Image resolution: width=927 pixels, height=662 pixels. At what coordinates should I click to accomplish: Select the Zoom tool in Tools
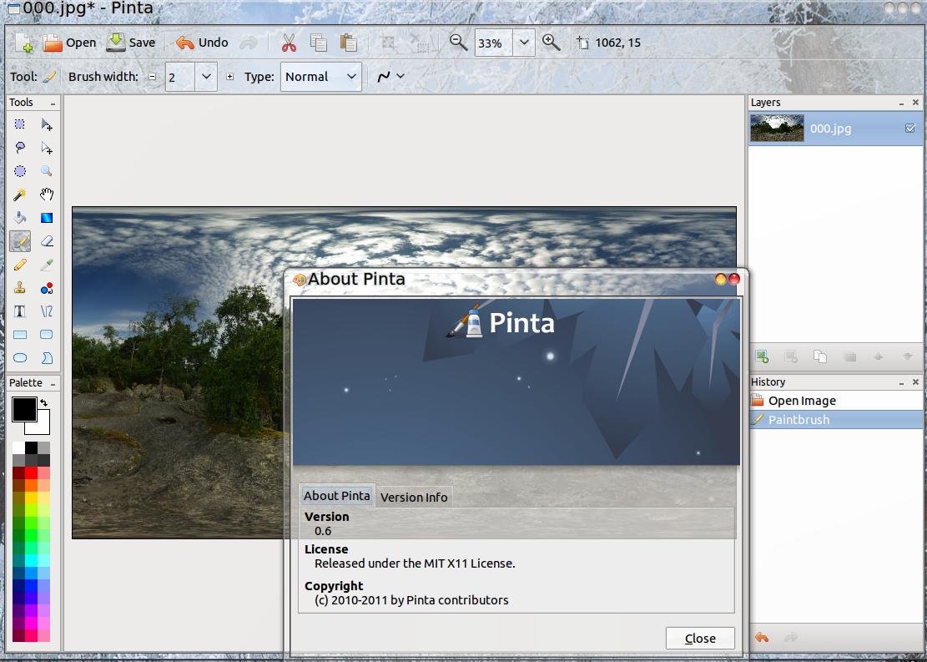[x=47, y=171]
